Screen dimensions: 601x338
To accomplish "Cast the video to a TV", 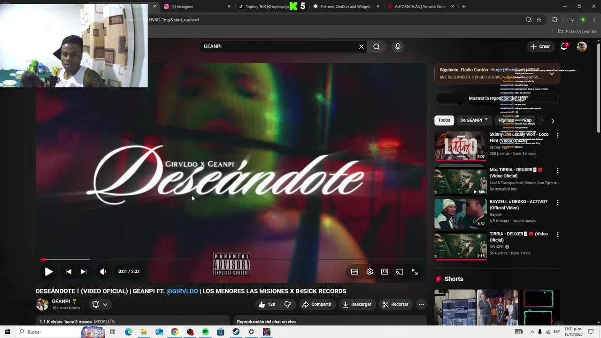I will (400, 272).
